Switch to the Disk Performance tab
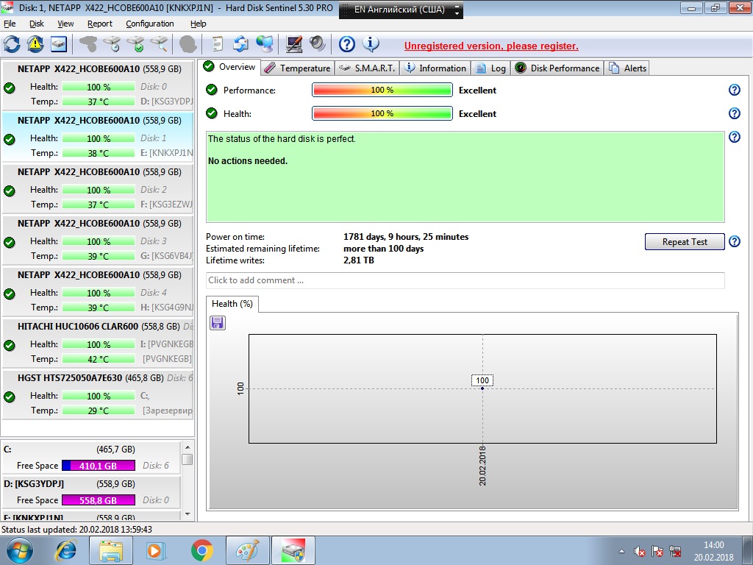Image resolution: width=753 pixels, height=565 pixels. 557,68
